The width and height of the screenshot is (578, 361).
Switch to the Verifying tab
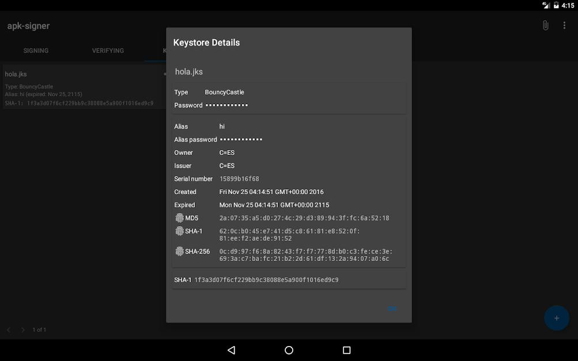point(108,51)
